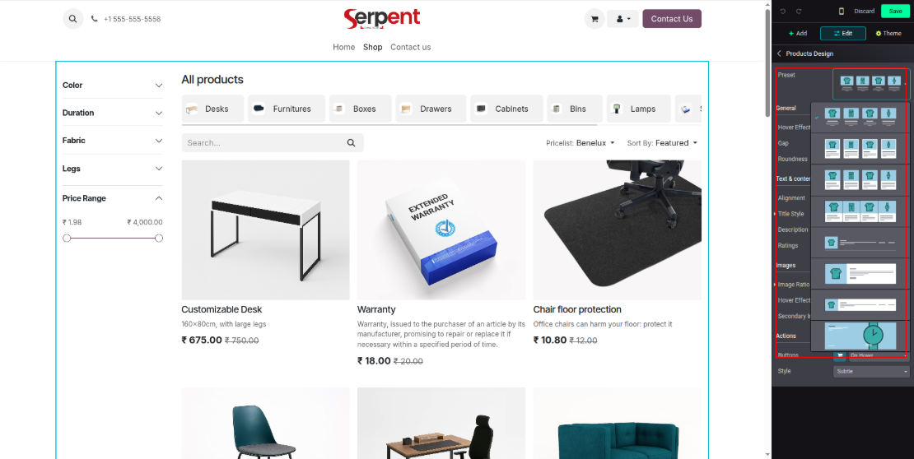Open the Style Subtle dropdown
Screen dimensions: 914x459
coord(871,371)
